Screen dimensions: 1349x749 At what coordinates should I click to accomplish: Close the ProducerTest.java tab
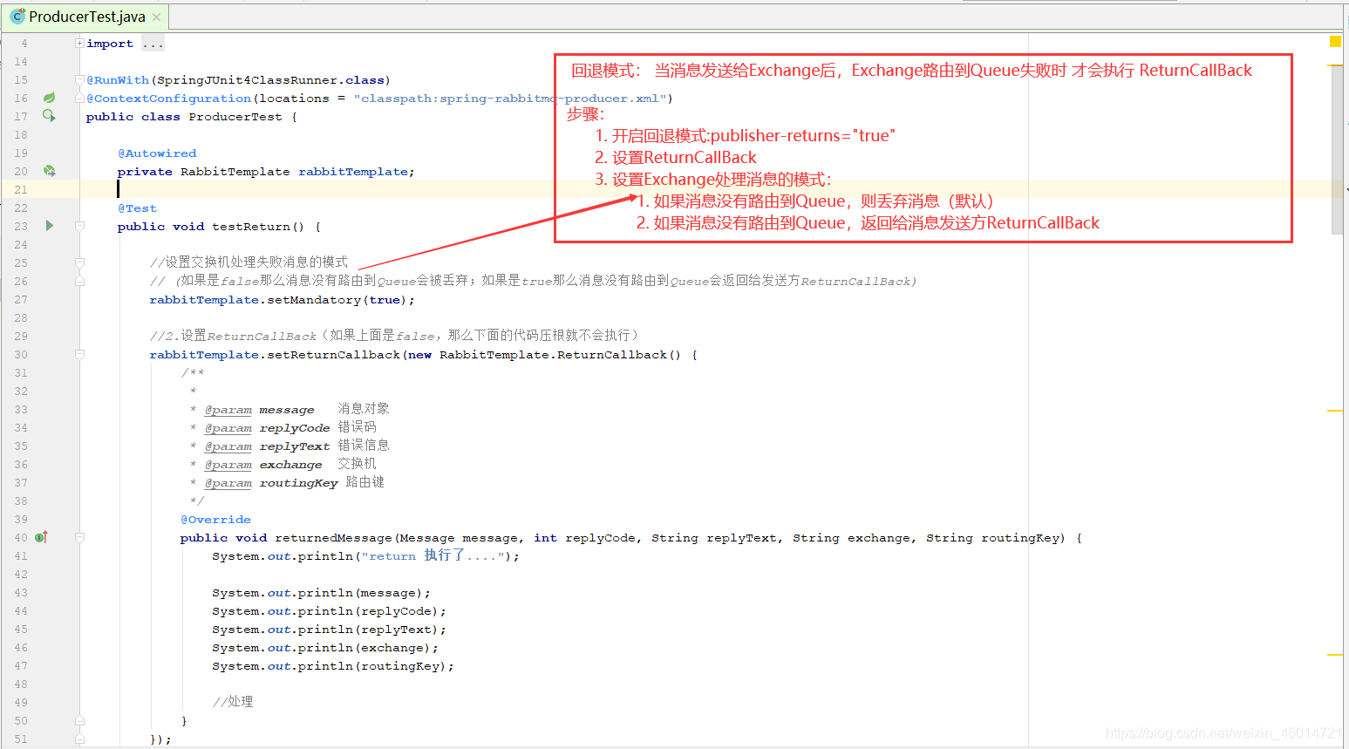(x=156, y=17)
